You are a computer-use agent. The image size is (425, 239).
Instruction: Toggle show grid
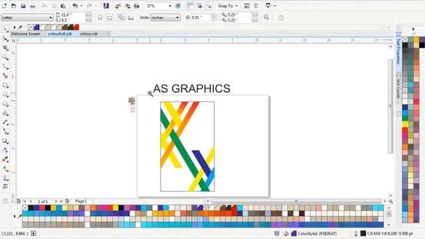[x=200, y=6]
